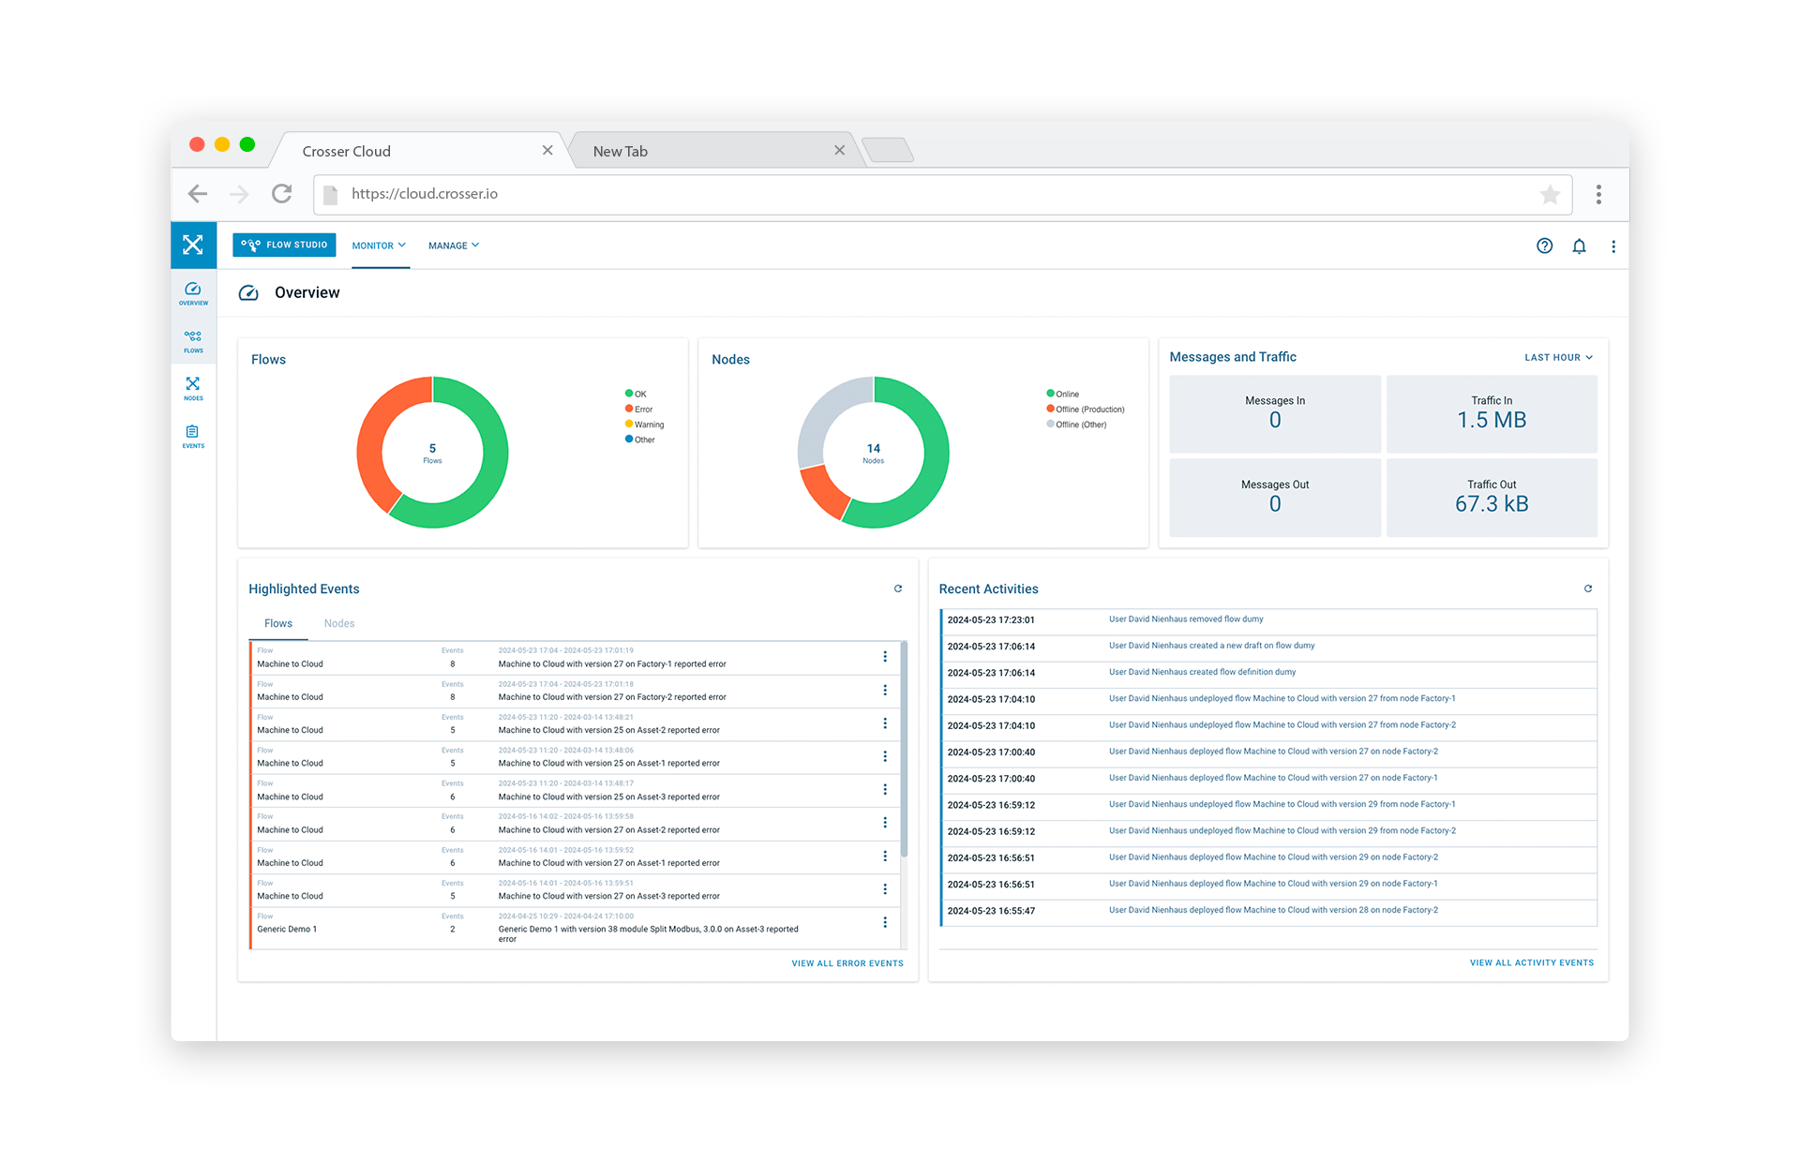Open the notifications bell

click(1580, 246)
